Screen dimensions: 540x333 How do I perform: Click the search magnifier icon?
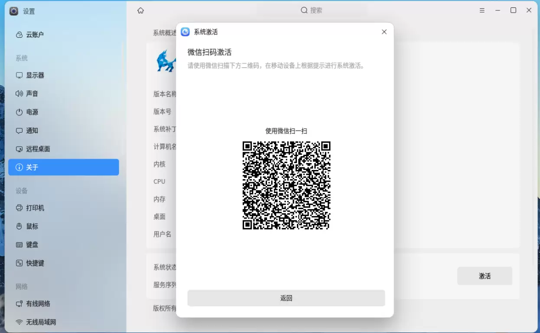pyautogui.click(x=304, y=10)
